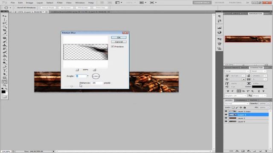Switch to the Channels tab

click(241, 100)
